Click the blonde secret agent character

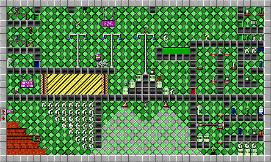pos(17,91)
